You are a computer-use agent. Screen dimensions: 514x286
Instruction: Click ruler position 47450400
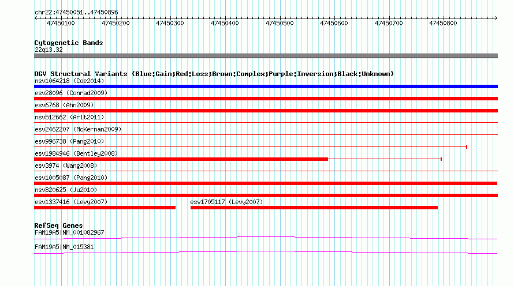225,23
